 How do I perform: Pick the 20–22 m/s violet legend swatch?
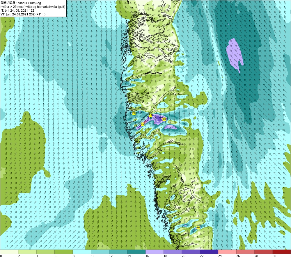tap(191, 252)
